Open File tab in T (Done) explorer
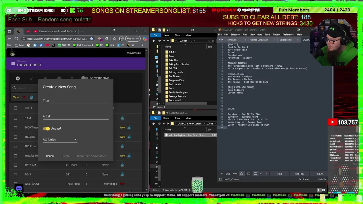Screen dimensions: 363x204 tap(155, 35)
